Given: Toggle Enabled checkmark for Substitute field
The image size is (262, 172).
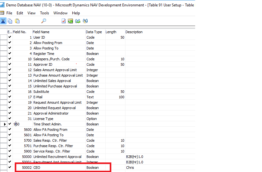Looking at the screenshot, I should (10, 91).
